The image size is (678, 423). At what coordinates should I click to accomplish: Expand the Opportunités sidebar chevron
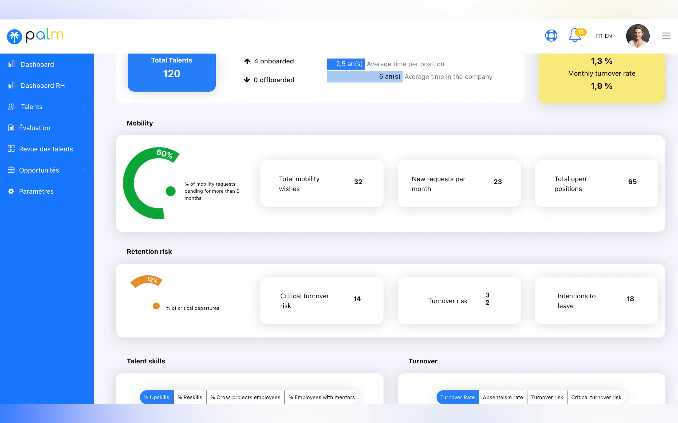pyautogui.click(x=84, y=170)
